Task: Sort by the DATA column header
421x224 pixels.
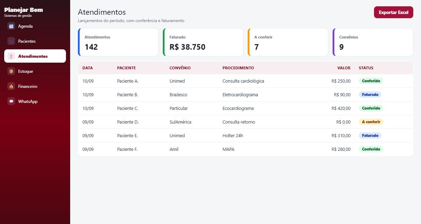Action: (x=87, y=68)
